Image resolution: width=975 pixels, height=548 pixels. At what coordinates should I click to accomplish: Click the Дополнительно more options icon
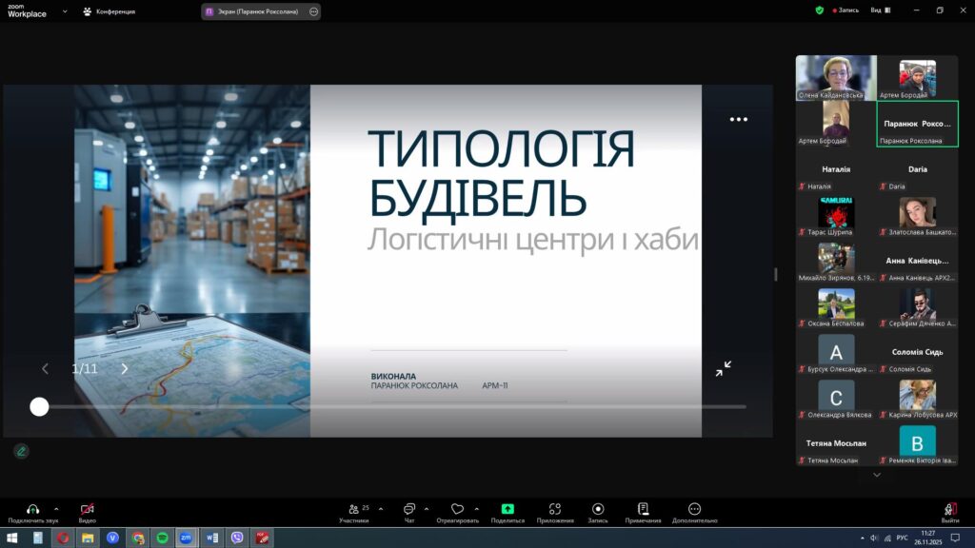[694, 509]
